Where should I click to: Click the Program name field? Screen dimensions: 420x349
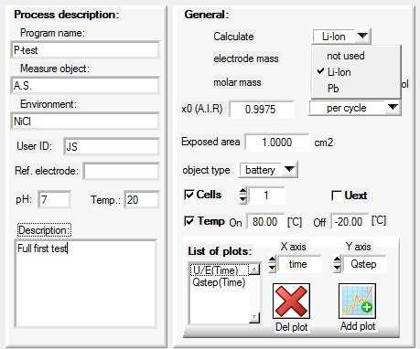pos(85,50)
